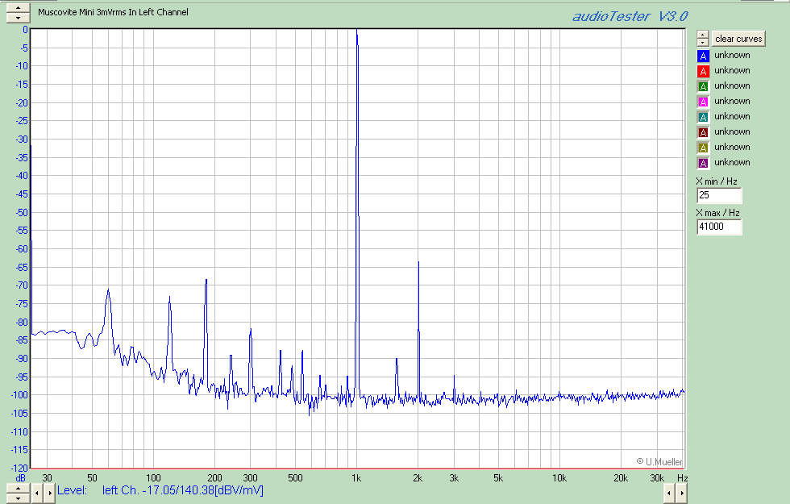
Task: Click 'unknown' label beside red curve
Action: pos(732,70)
